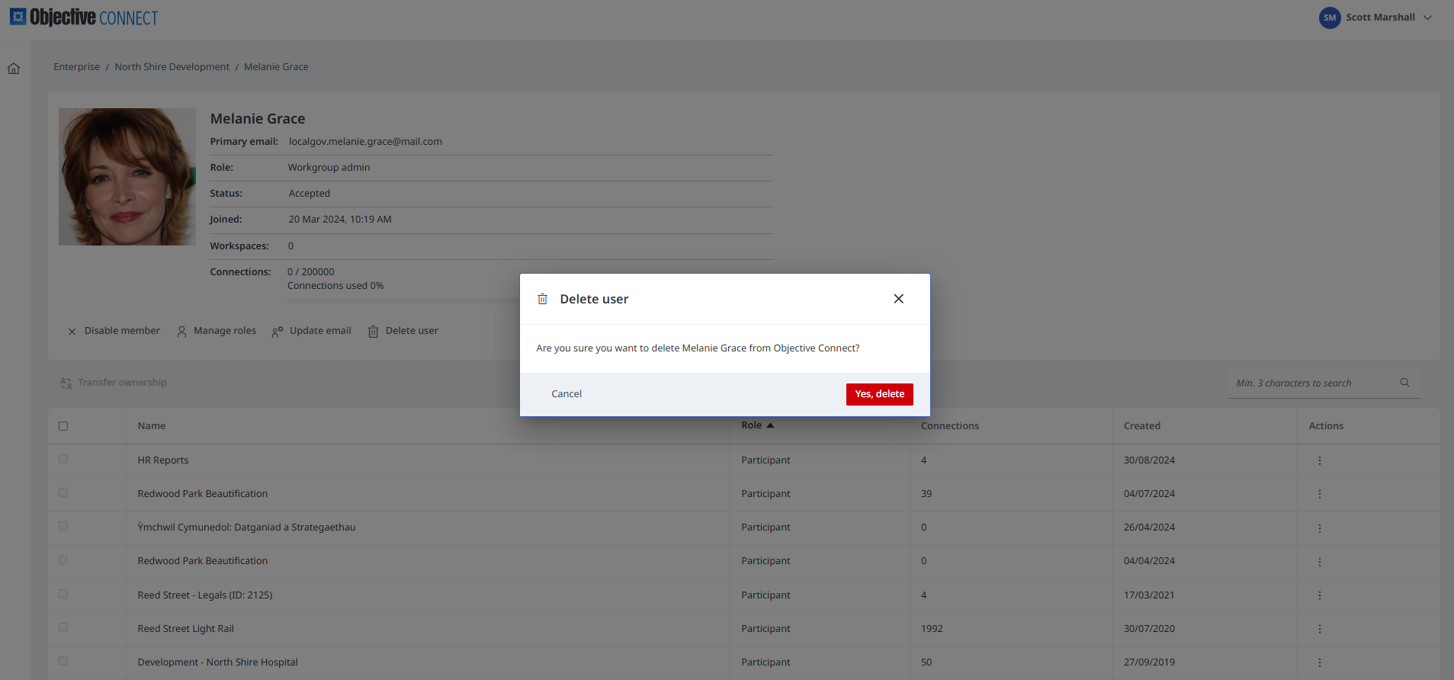Click the Transfer ownership icon
Screen dimensions: 1454x680
pos(66,383)
